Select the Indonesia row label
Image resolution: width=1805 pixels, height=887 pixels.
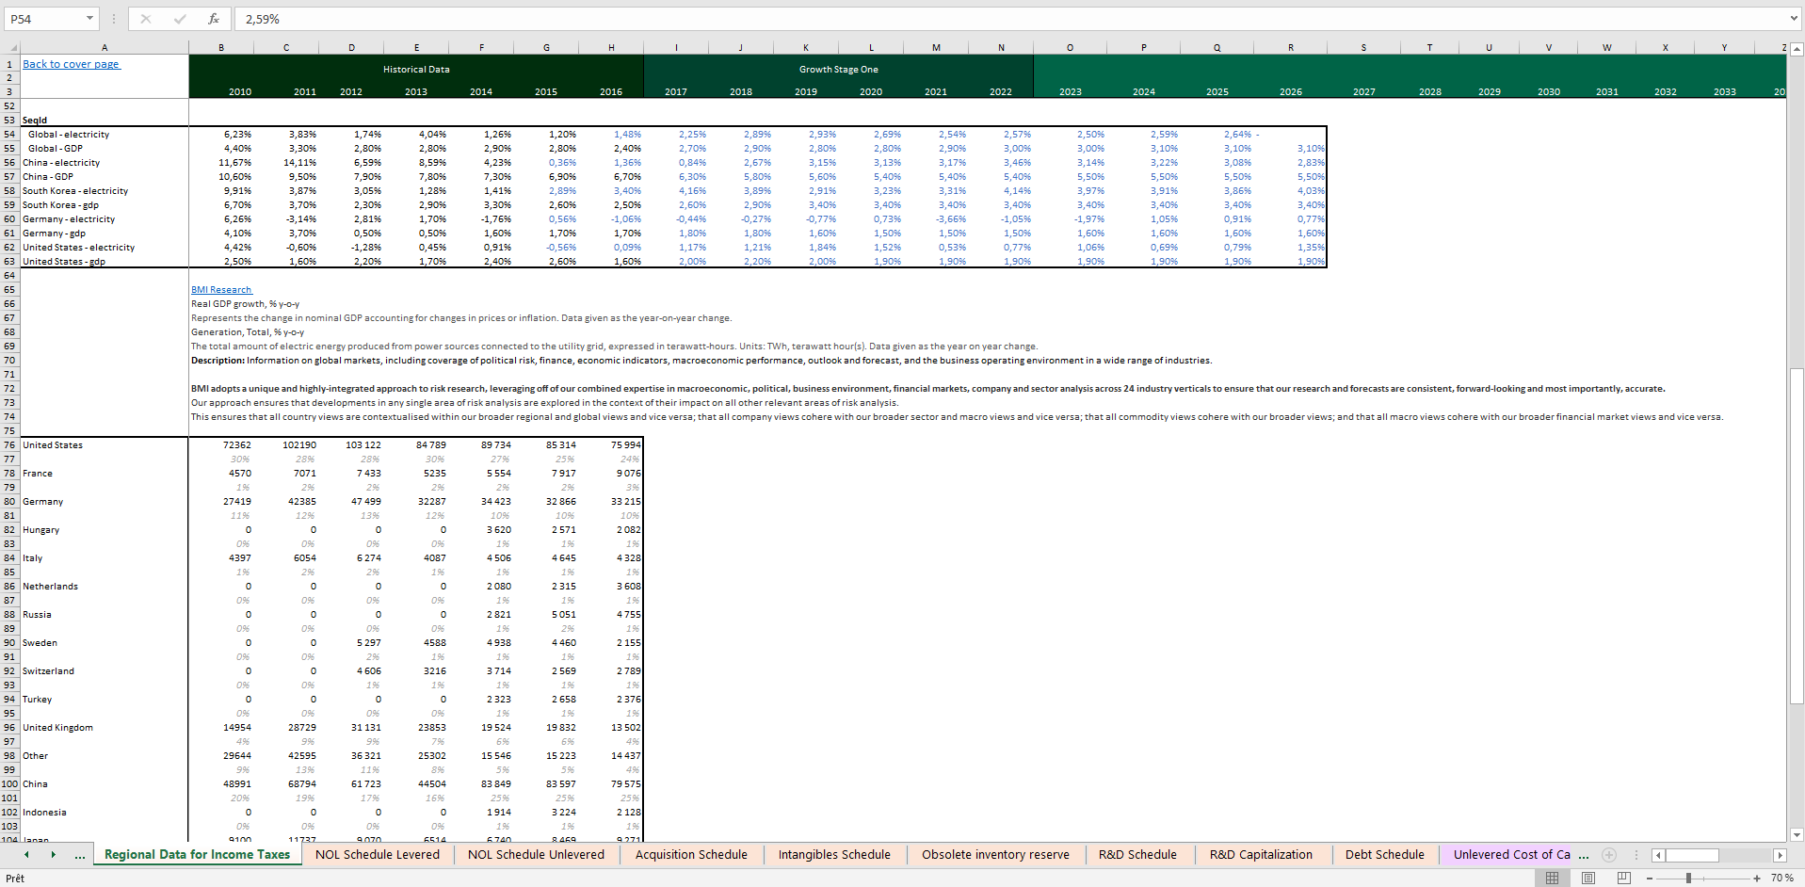pos(105,813)
